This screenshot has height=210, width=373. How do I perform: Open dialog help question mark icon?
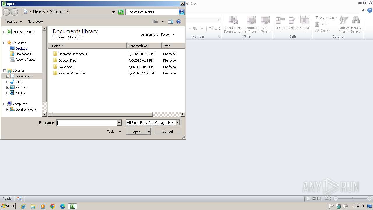pos(179,22)
